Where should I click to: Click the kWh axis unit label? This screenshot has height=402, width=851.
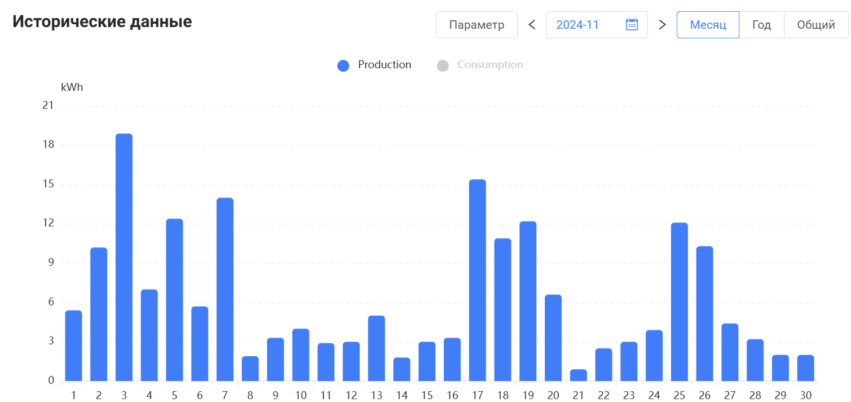(x=72, y=87)
